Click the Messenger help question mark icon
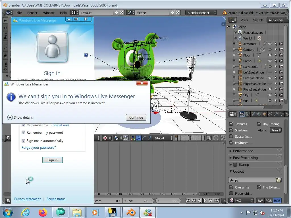This screenshot has width=291, height=218. pyautogui.click(x=86, y=55)
